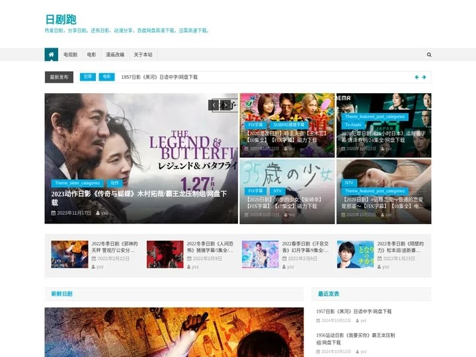This screenshot has height=357, width=476.
Task: Open 人间恐怖 post thumbnail
Action: pos(165,255)
